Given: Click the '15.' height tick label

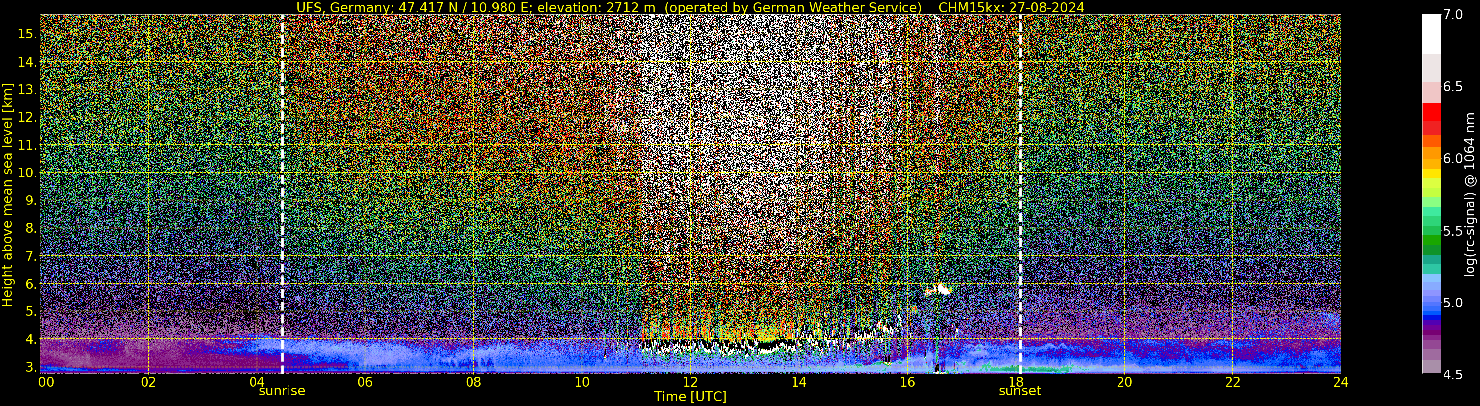Looking at the screenshot, I should [x=27, y=34].
